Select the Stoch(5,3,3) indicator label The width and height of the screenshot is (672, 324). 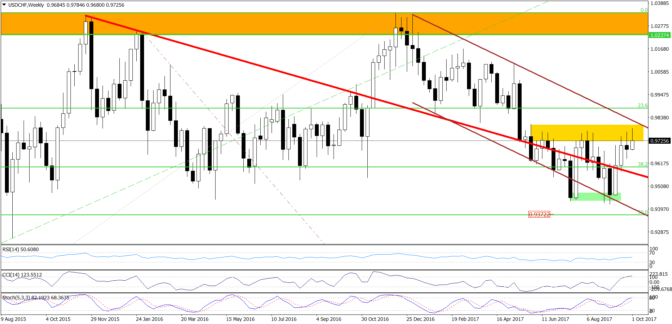(36, 298)
